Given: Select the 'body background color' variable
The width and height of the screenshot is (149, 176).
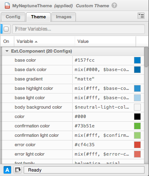Looking at the screenshot, I should point(38,107).
